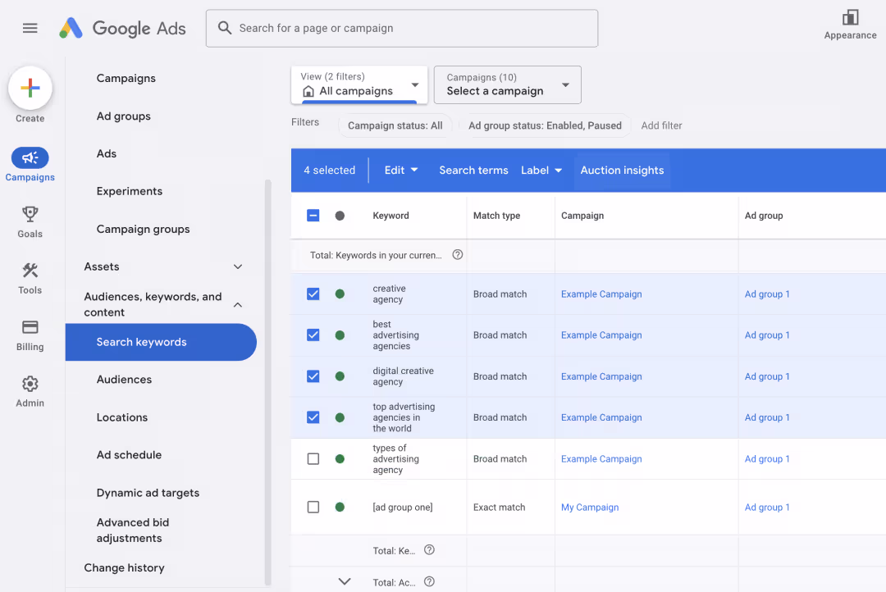Collapse Audiences, keywords, and content section
This screenshot has height=592, width=886.
coord(238,304)
